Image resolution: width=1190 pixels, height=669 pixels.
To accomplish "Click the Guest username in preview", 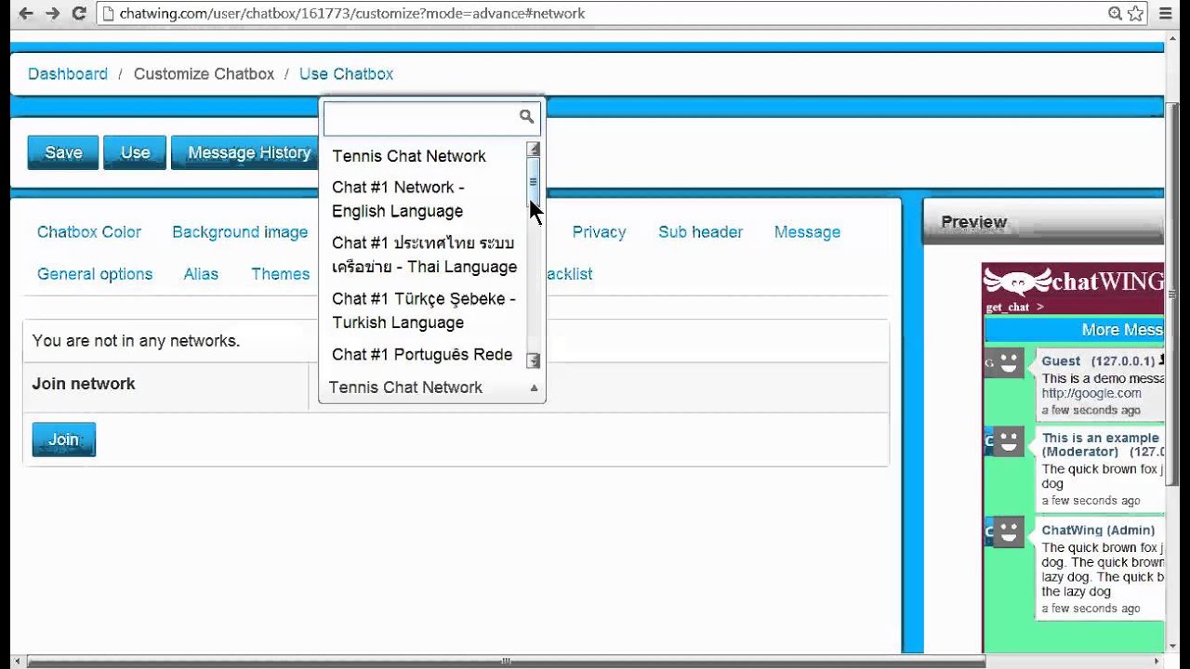I will [1061, 361].
